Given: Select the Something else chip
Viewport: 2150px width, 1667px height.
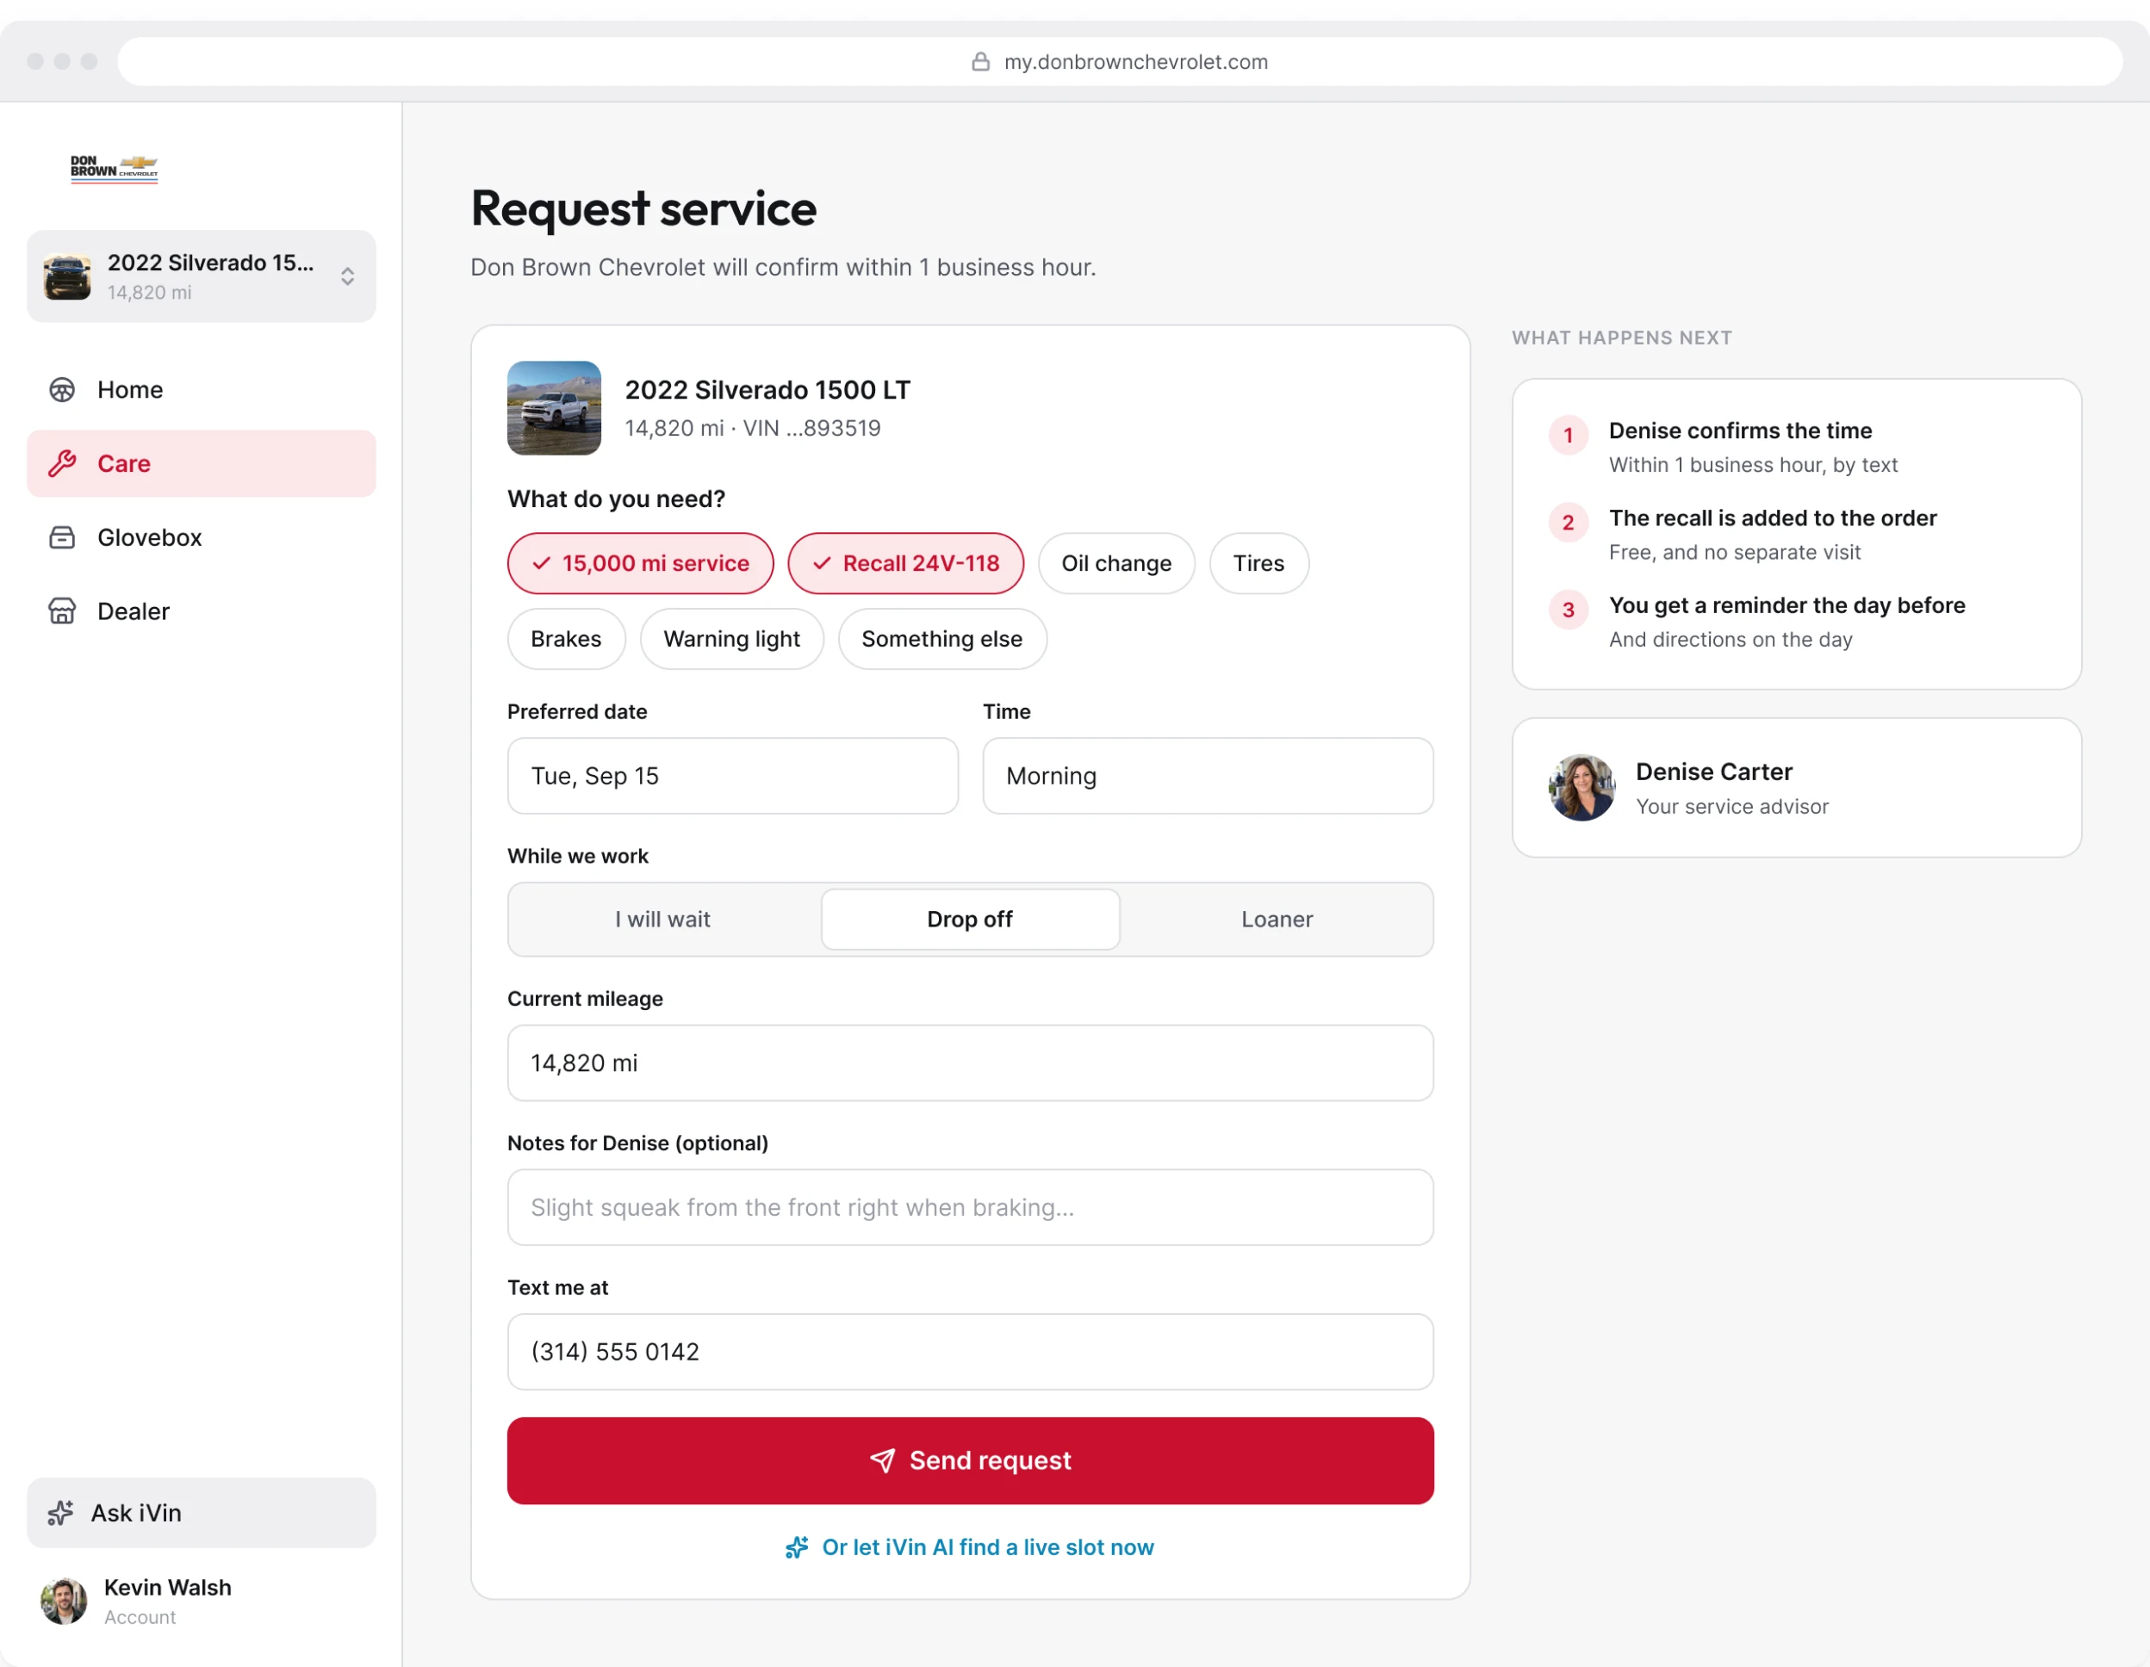Looking at the screenshot, I should [942, 639].
